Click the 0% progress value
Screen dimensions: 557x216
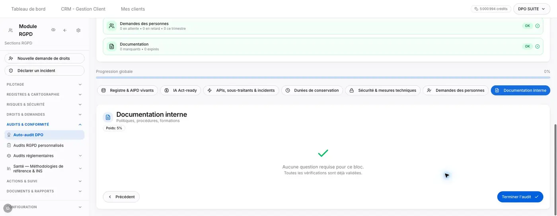[547, 71]
